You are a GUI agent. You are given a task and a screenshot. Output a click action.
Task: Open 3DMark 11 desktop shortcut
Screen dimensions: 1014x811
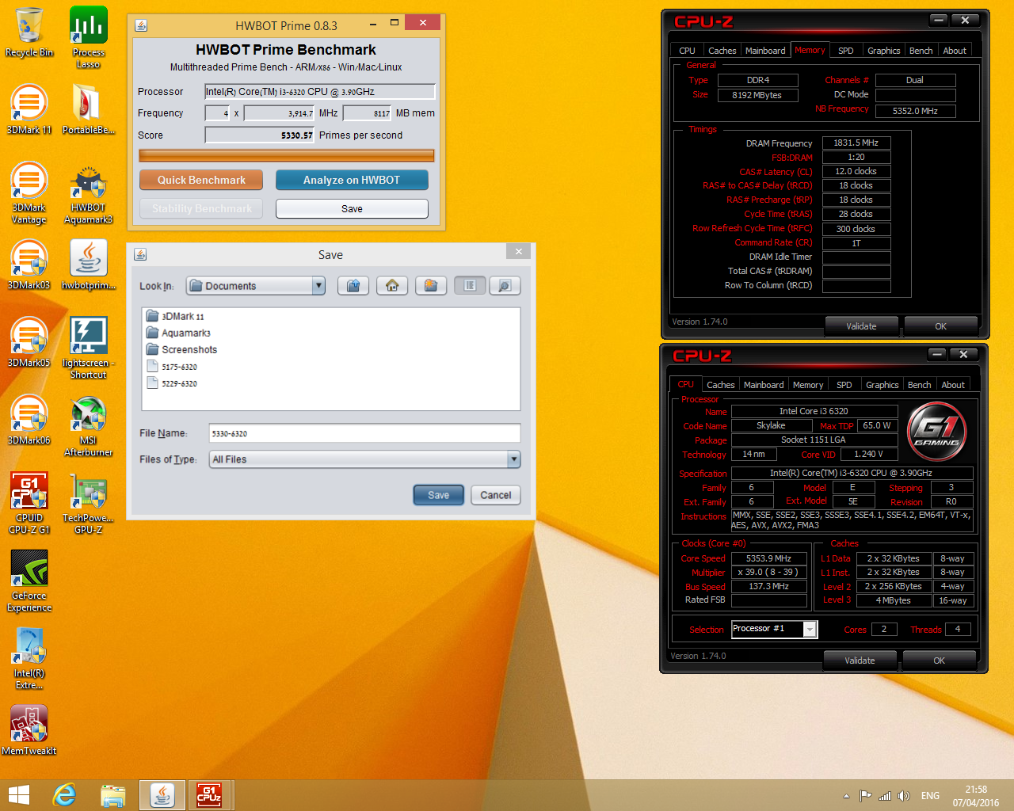(x=29, y=109)
